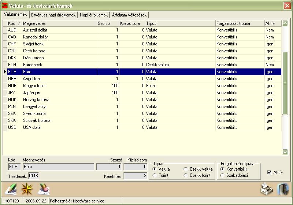Select the Csekk valuta radio button

coord(185,169)
